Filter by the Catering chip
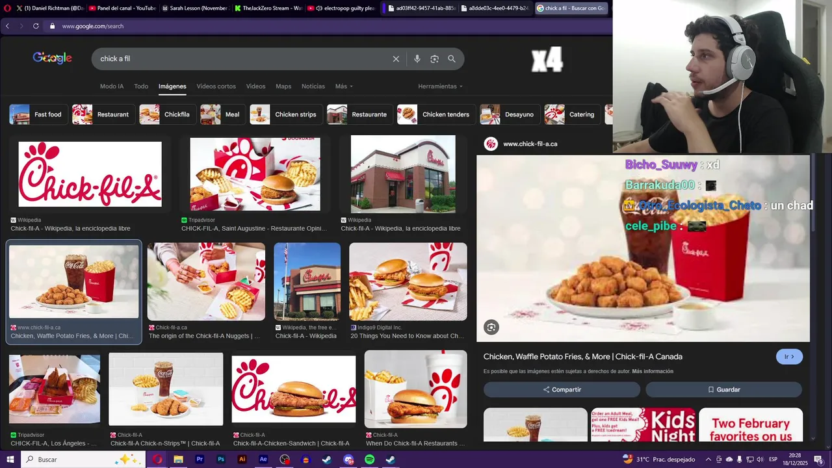The image size is (832, 468). 573,114
